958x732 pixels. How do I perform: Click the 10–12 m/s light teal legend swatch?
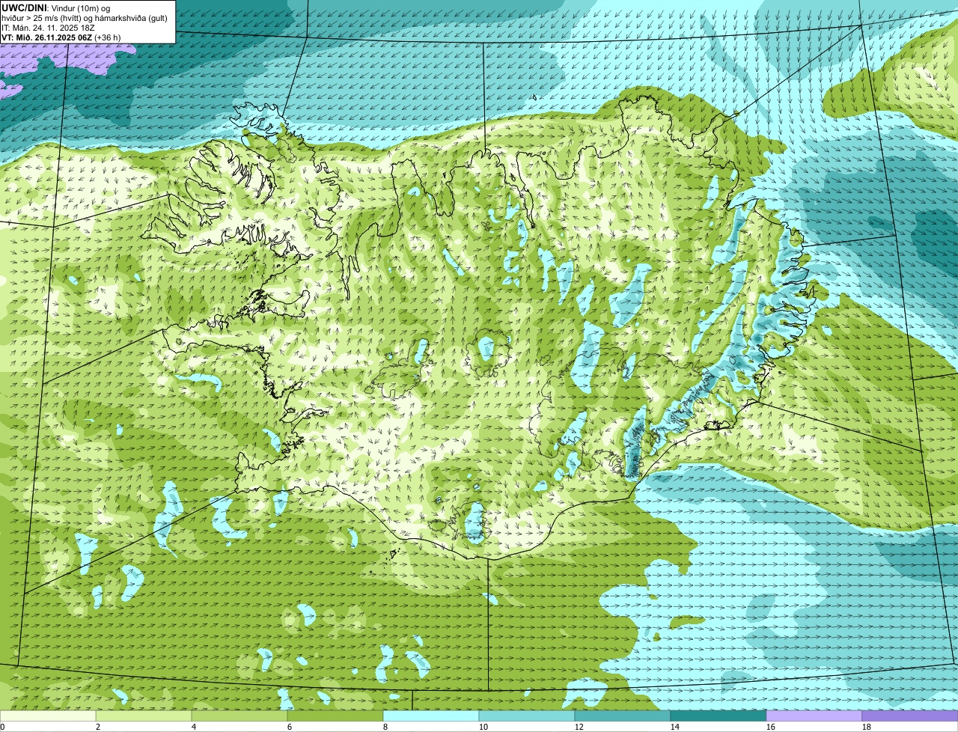click(x=527, y=716)
